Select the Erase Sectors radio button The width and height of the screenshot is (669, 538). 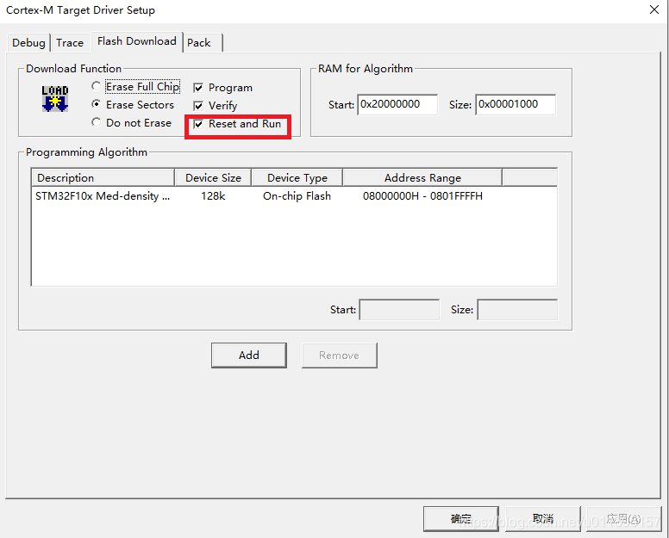[x=97, y=104]
